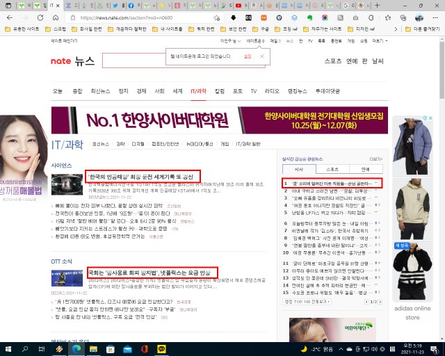The image size is (445, 356).
Task: Open the 랭킹뉴스 section
Action: (x=298, y=91)
